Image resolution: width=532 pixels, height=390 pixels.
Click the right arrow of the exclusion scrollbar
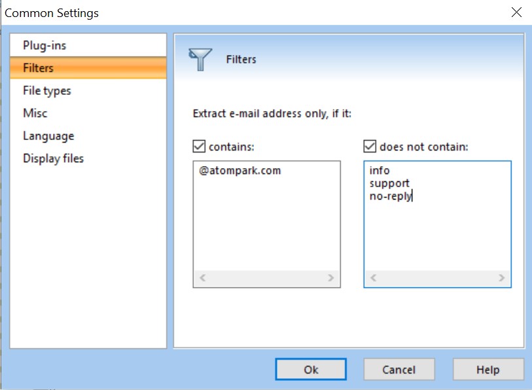coord(502,278)
